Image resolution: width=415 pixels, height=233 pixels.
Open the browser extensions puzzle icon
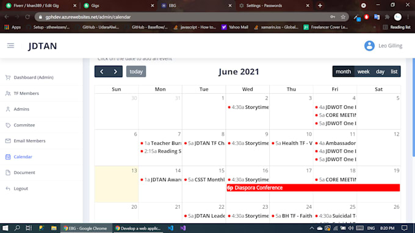[387, 17]
